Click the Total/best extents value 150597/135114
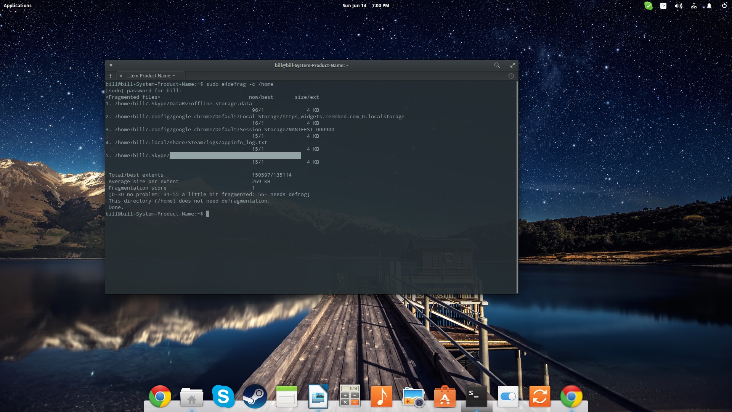732x412 pixels. pyautogui.click(x=272, y=175)
